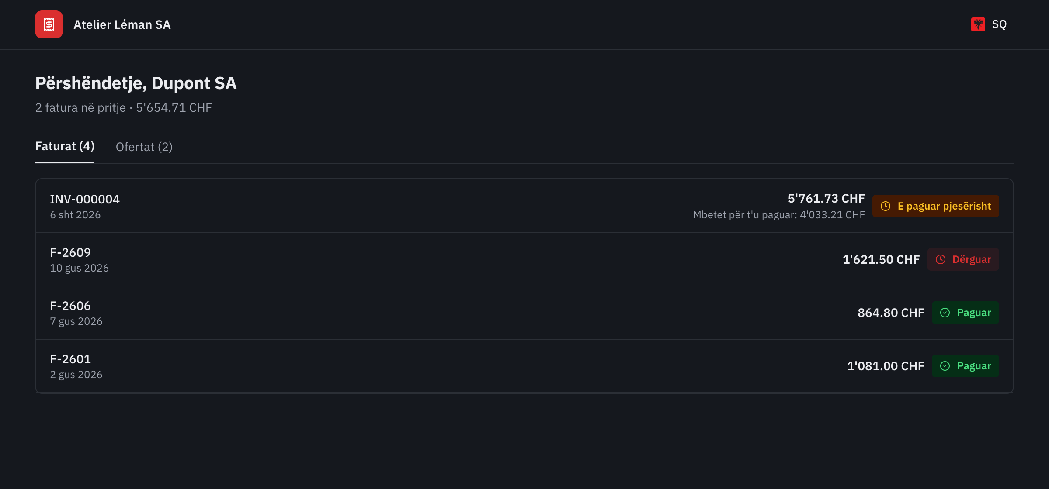The image size is (1049, 489).
Task: Click the Paguar badge on F-2601 row
Action: tap(966, 366)
